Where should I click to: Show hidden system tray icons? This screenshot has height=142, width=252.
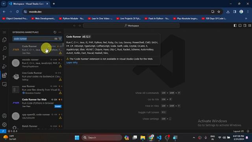click(x=194, y=138)
